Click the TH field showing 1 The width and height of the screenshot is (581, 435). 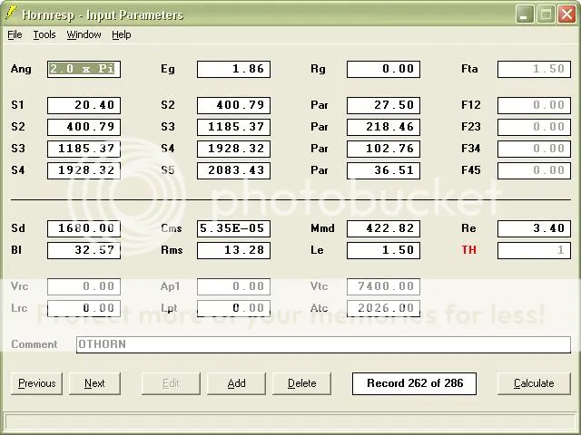[x=534, y=251]
